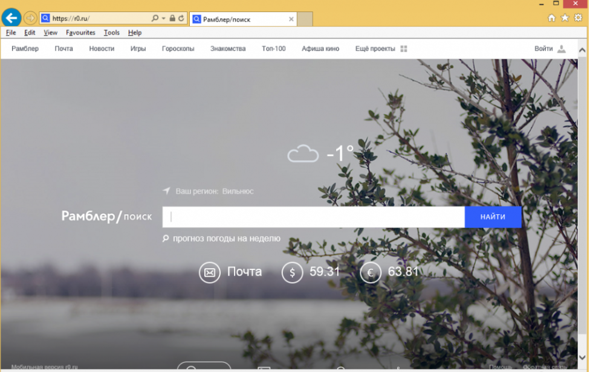Open the Знакомства navigation link
This screenshot has width=590, height=372.
[x=228, y=48]
